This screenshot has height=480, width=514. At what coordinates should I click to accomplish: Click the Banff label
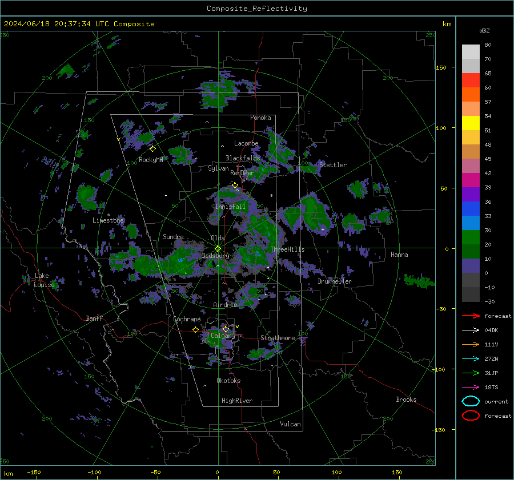click(x=94, y=318)
